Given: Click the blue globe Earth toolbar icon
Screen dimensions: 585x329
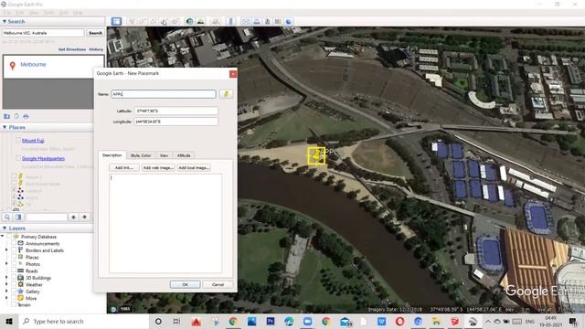Looking at the screenshot, I should coord(289,22).
